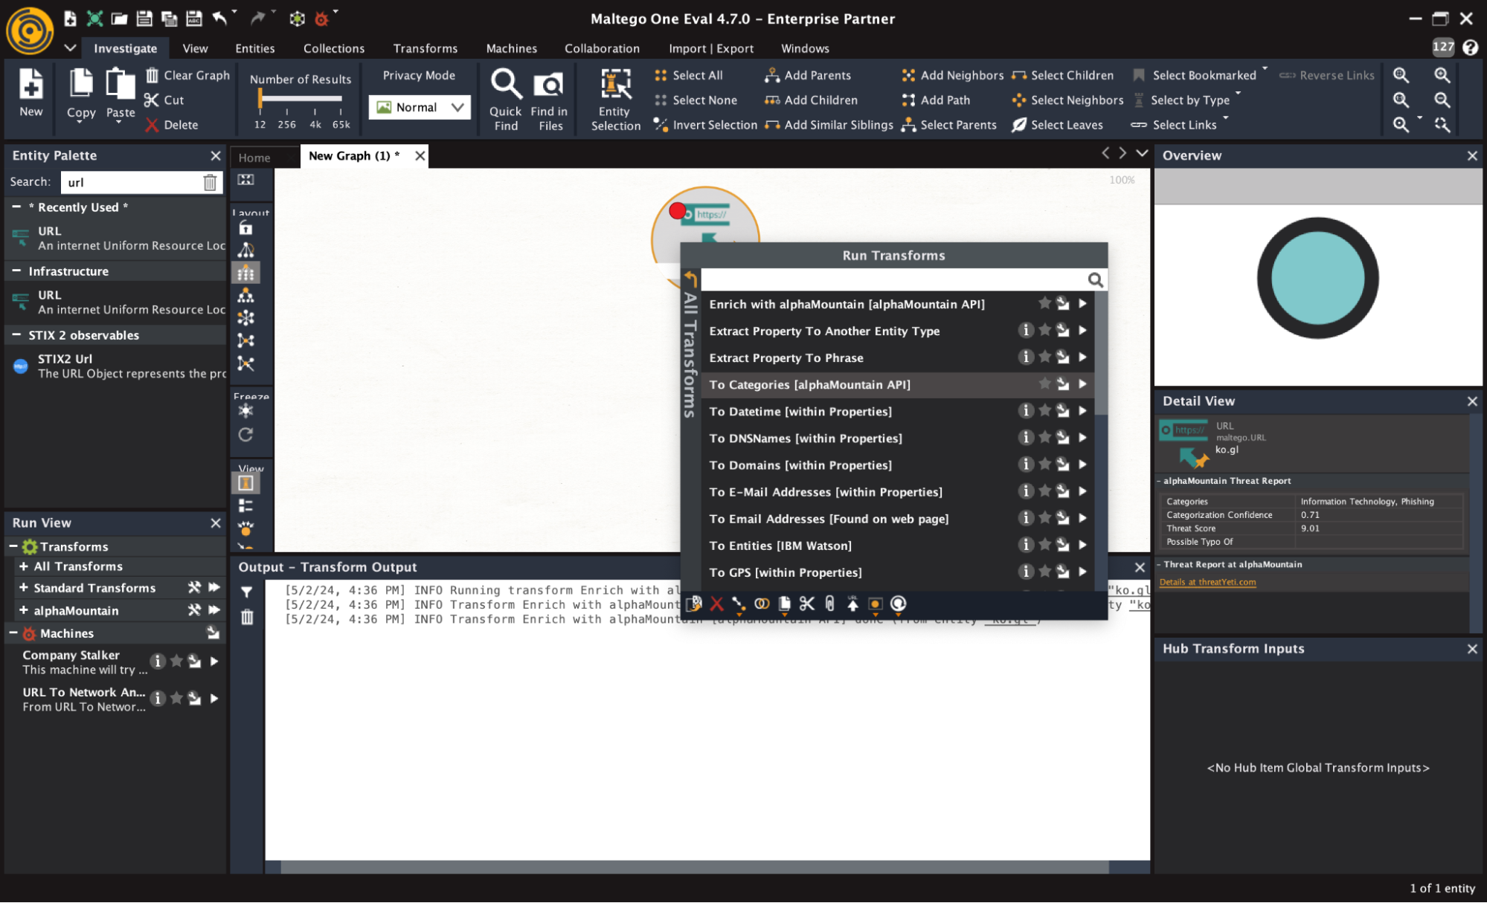
Task: Click the refresh layout icon in sidebar
Action: click(x=245, y=435)
